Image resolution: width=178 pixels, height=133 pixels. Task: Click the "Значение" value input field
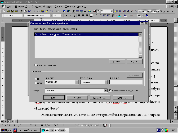126,82
